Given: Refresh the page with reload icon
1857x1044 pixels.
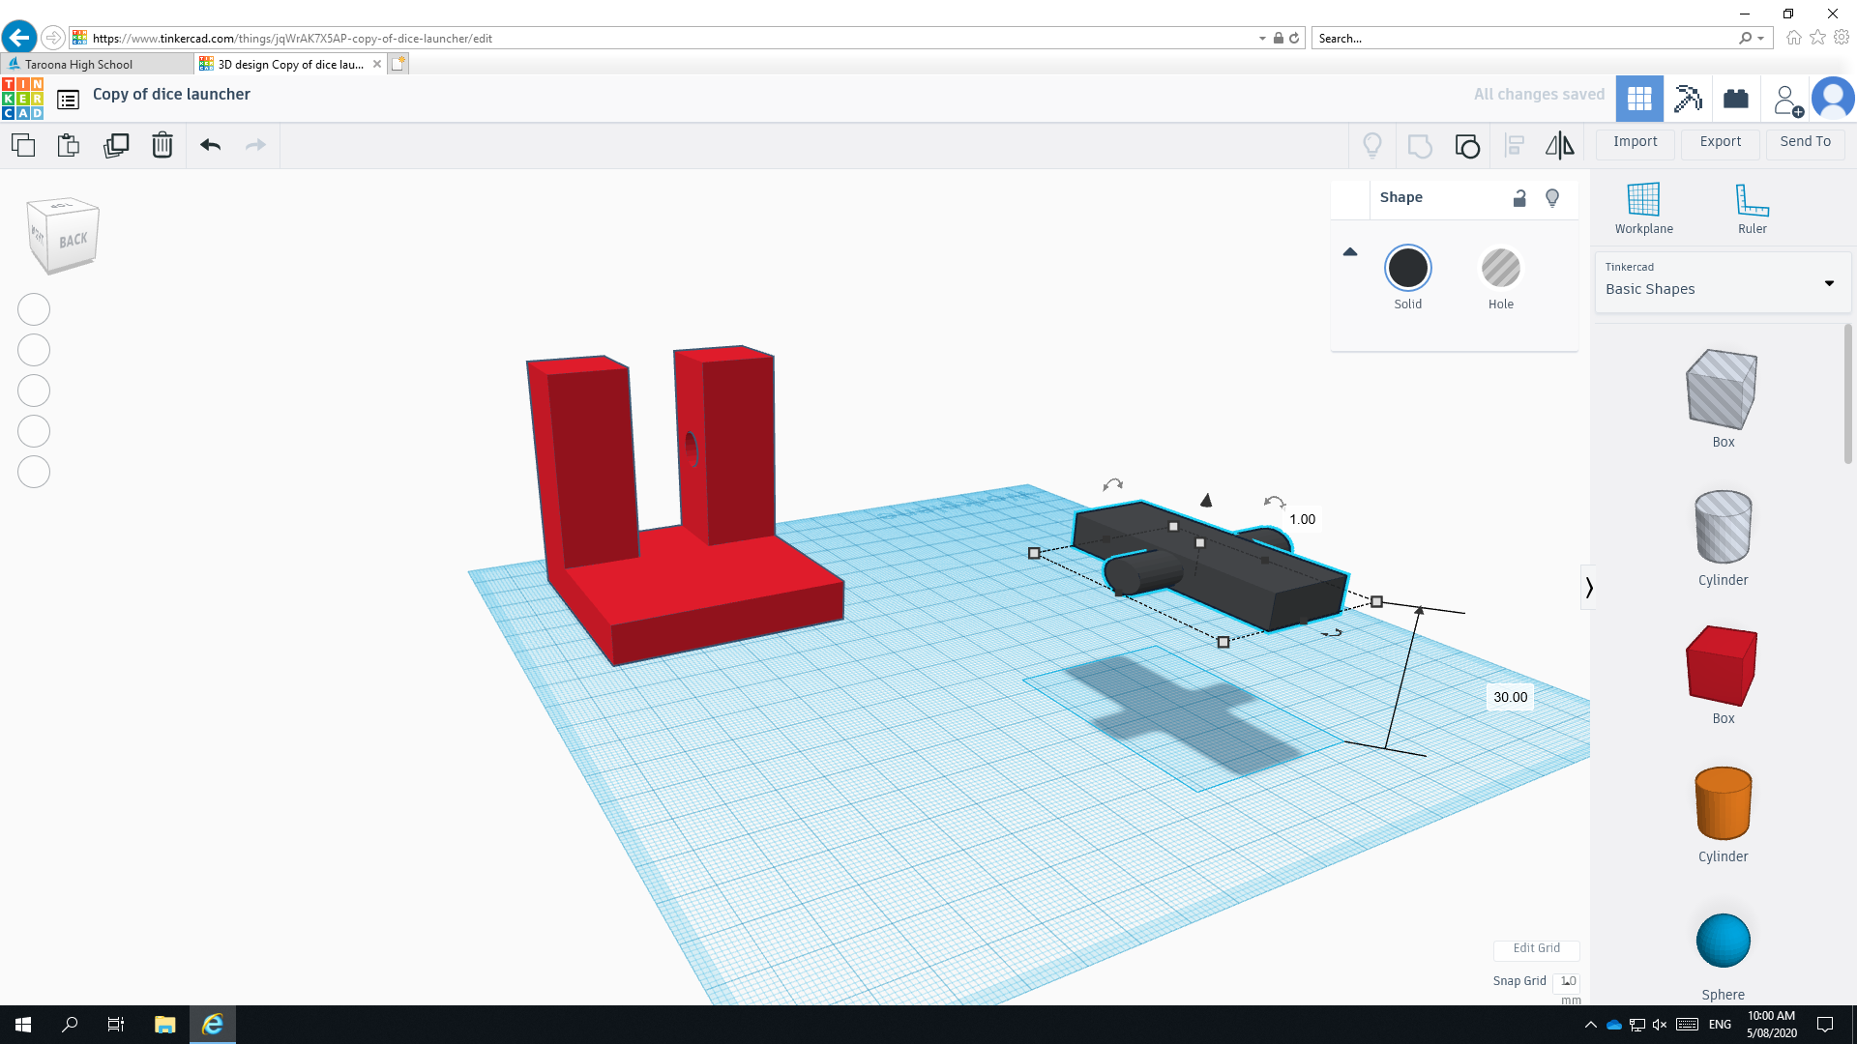Looking at the screenshot, I should (1294, 39).
